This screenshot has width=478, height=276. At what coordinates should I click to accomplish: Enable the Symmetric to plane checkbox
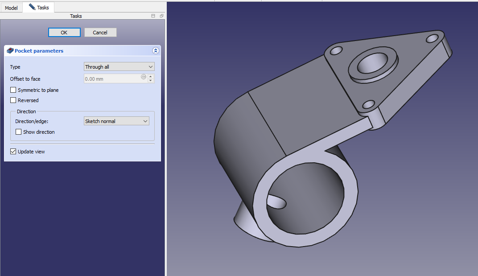click(x=13, y=90)
